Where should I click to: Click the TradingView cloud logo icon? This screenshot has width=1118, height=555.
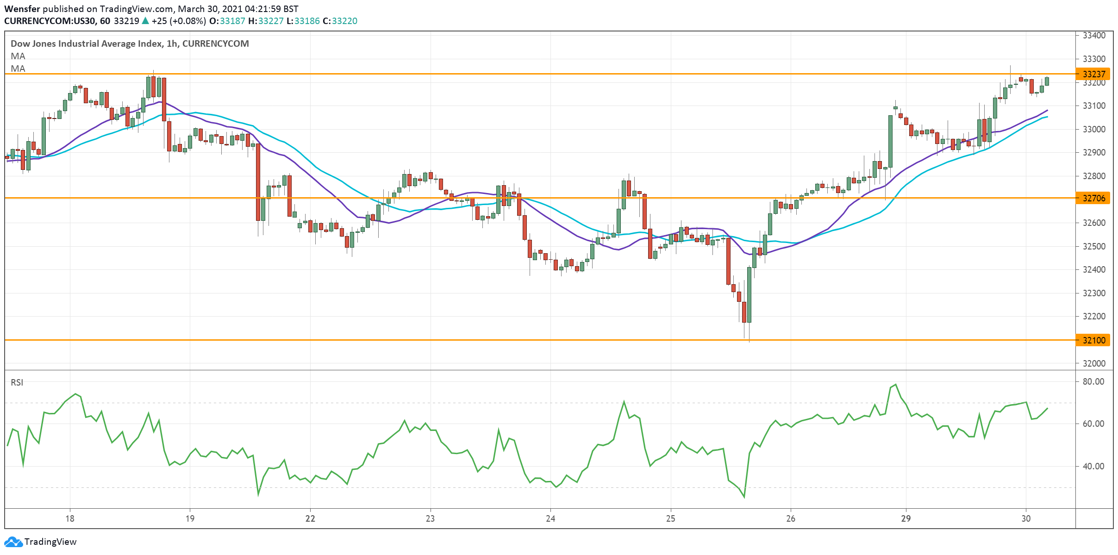[13, 542]
